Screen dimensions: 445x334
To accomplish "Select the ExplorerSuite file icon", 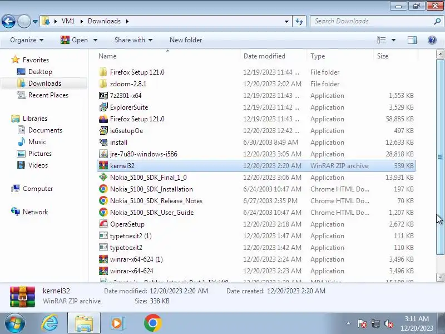I will [103, 107].
